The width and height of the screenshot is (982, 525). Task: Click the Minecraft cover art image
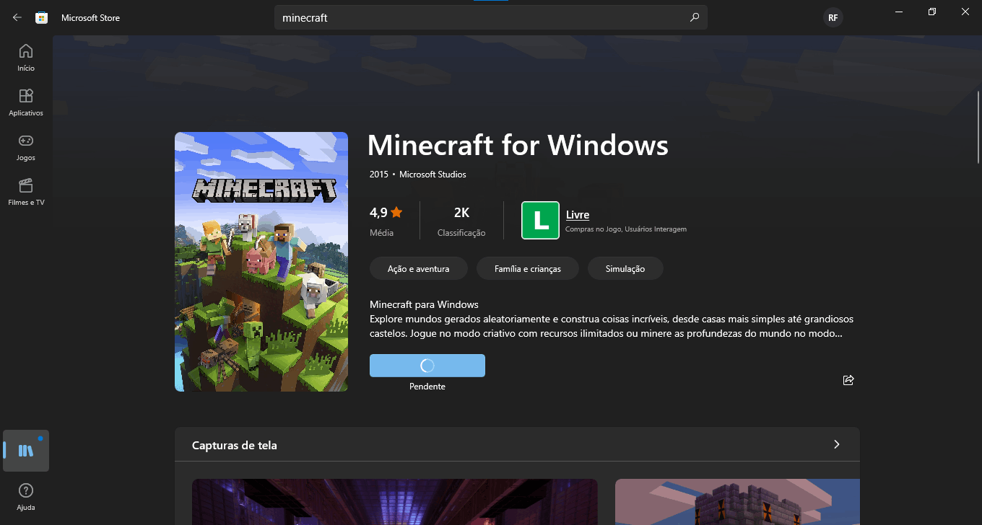pos(261,262)
